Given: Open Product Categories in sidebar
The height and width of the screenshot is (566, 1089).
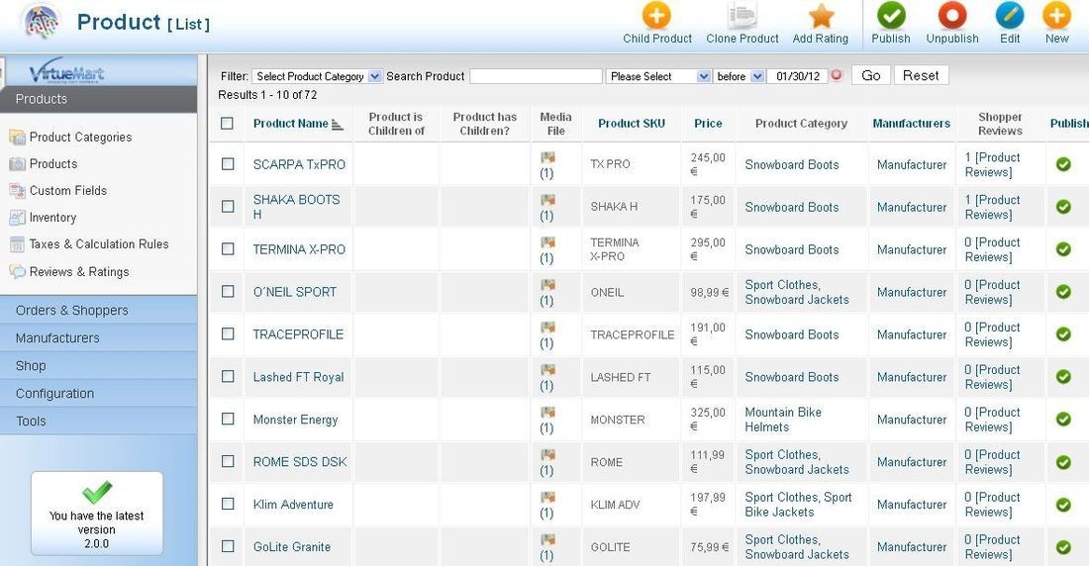Looking at the screenshot, I should tap(80, 137).
